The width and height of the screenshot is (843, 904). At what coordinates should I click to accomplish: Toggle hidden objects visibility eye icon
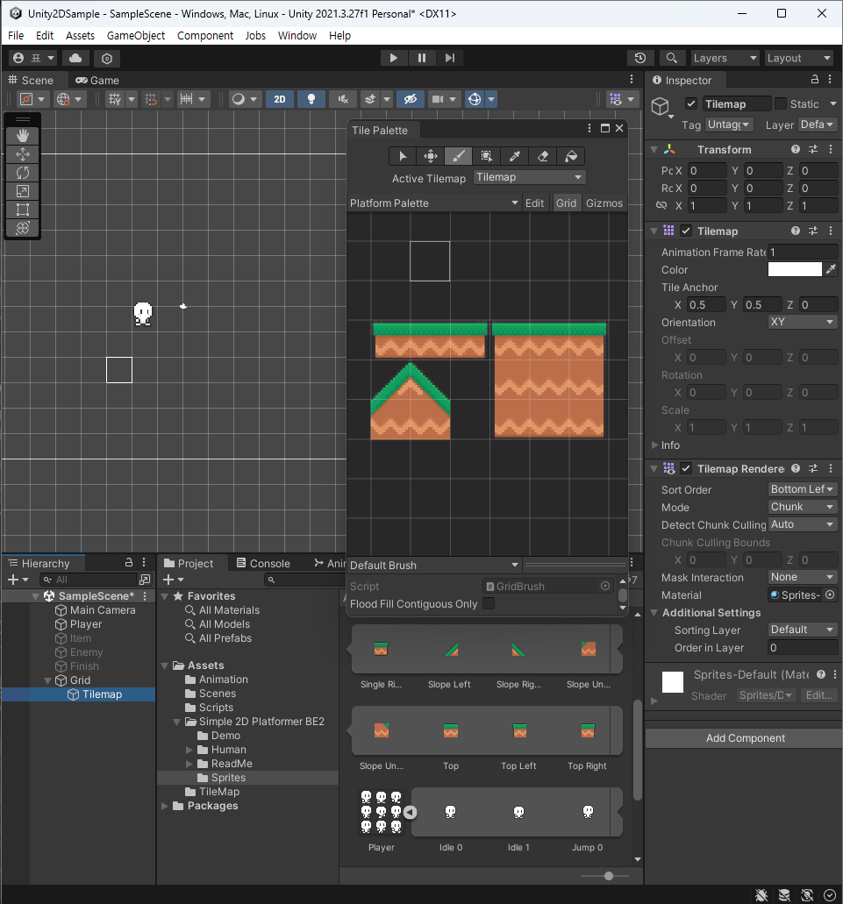[x=410, y=99]
